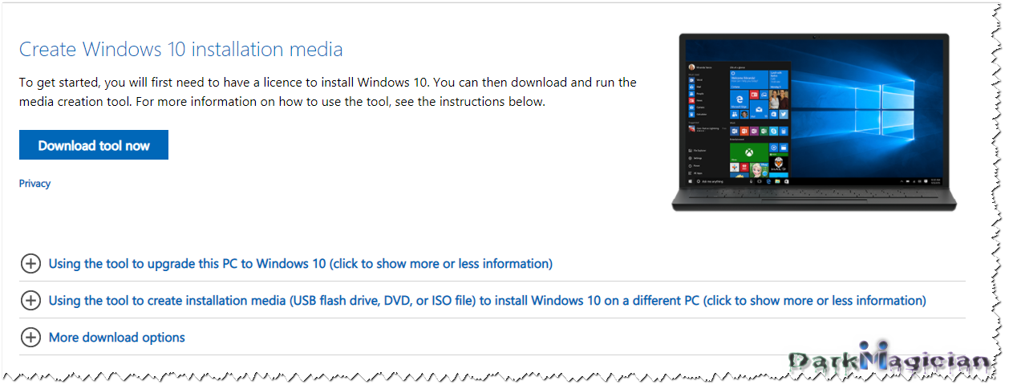Expand the create installation media plus icon
The image size is (1009, 389).
point(30,300)
